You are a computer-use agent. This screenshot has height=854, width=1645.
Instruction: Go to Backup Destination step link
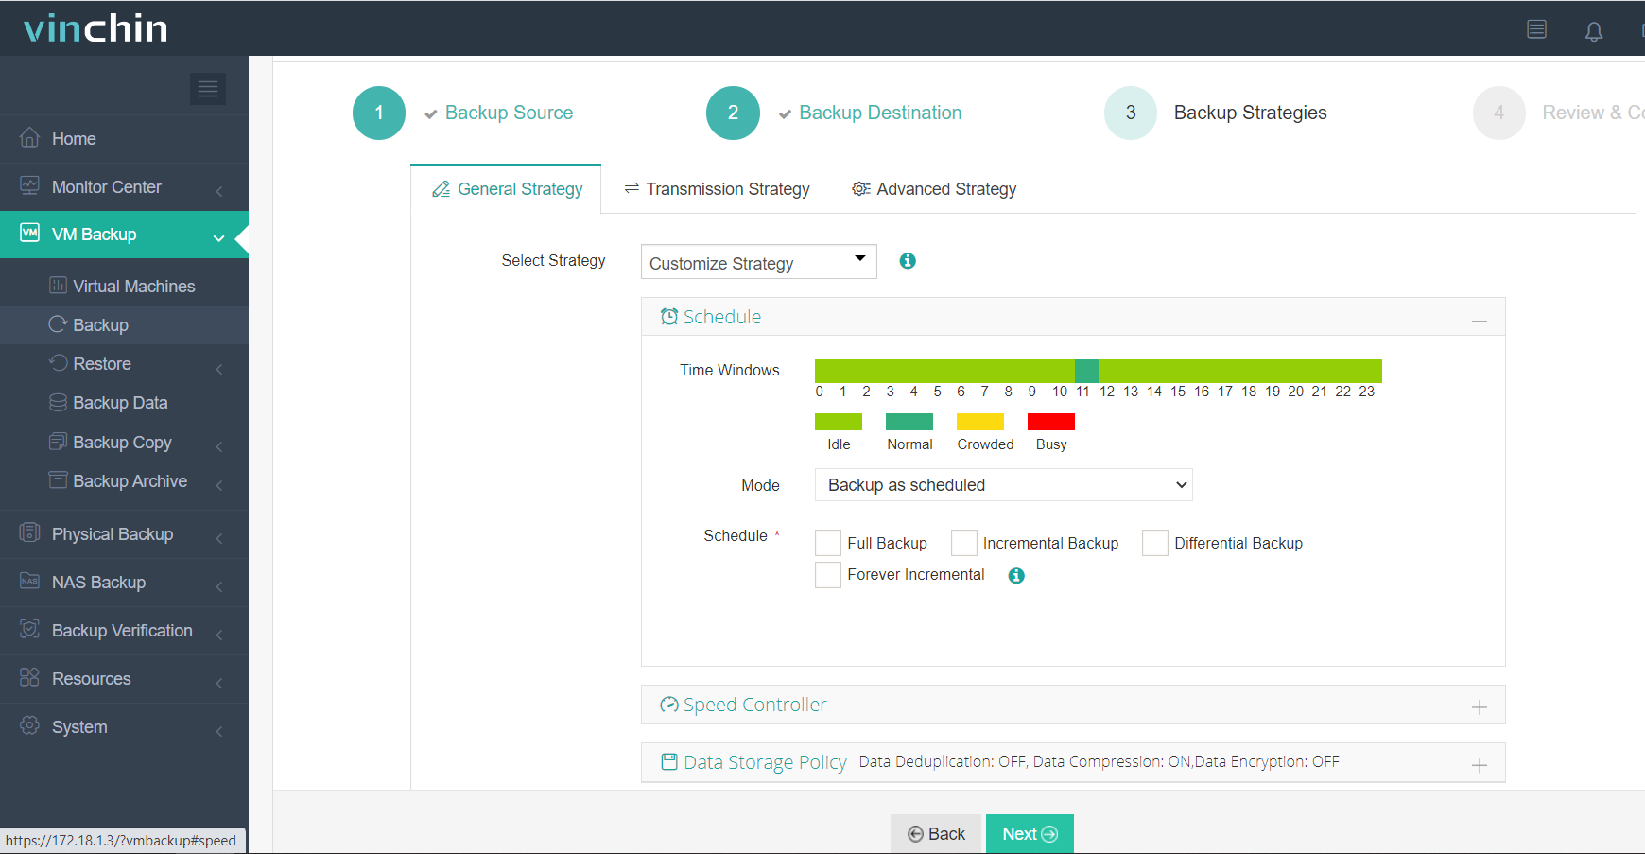(x=880, y=113)
